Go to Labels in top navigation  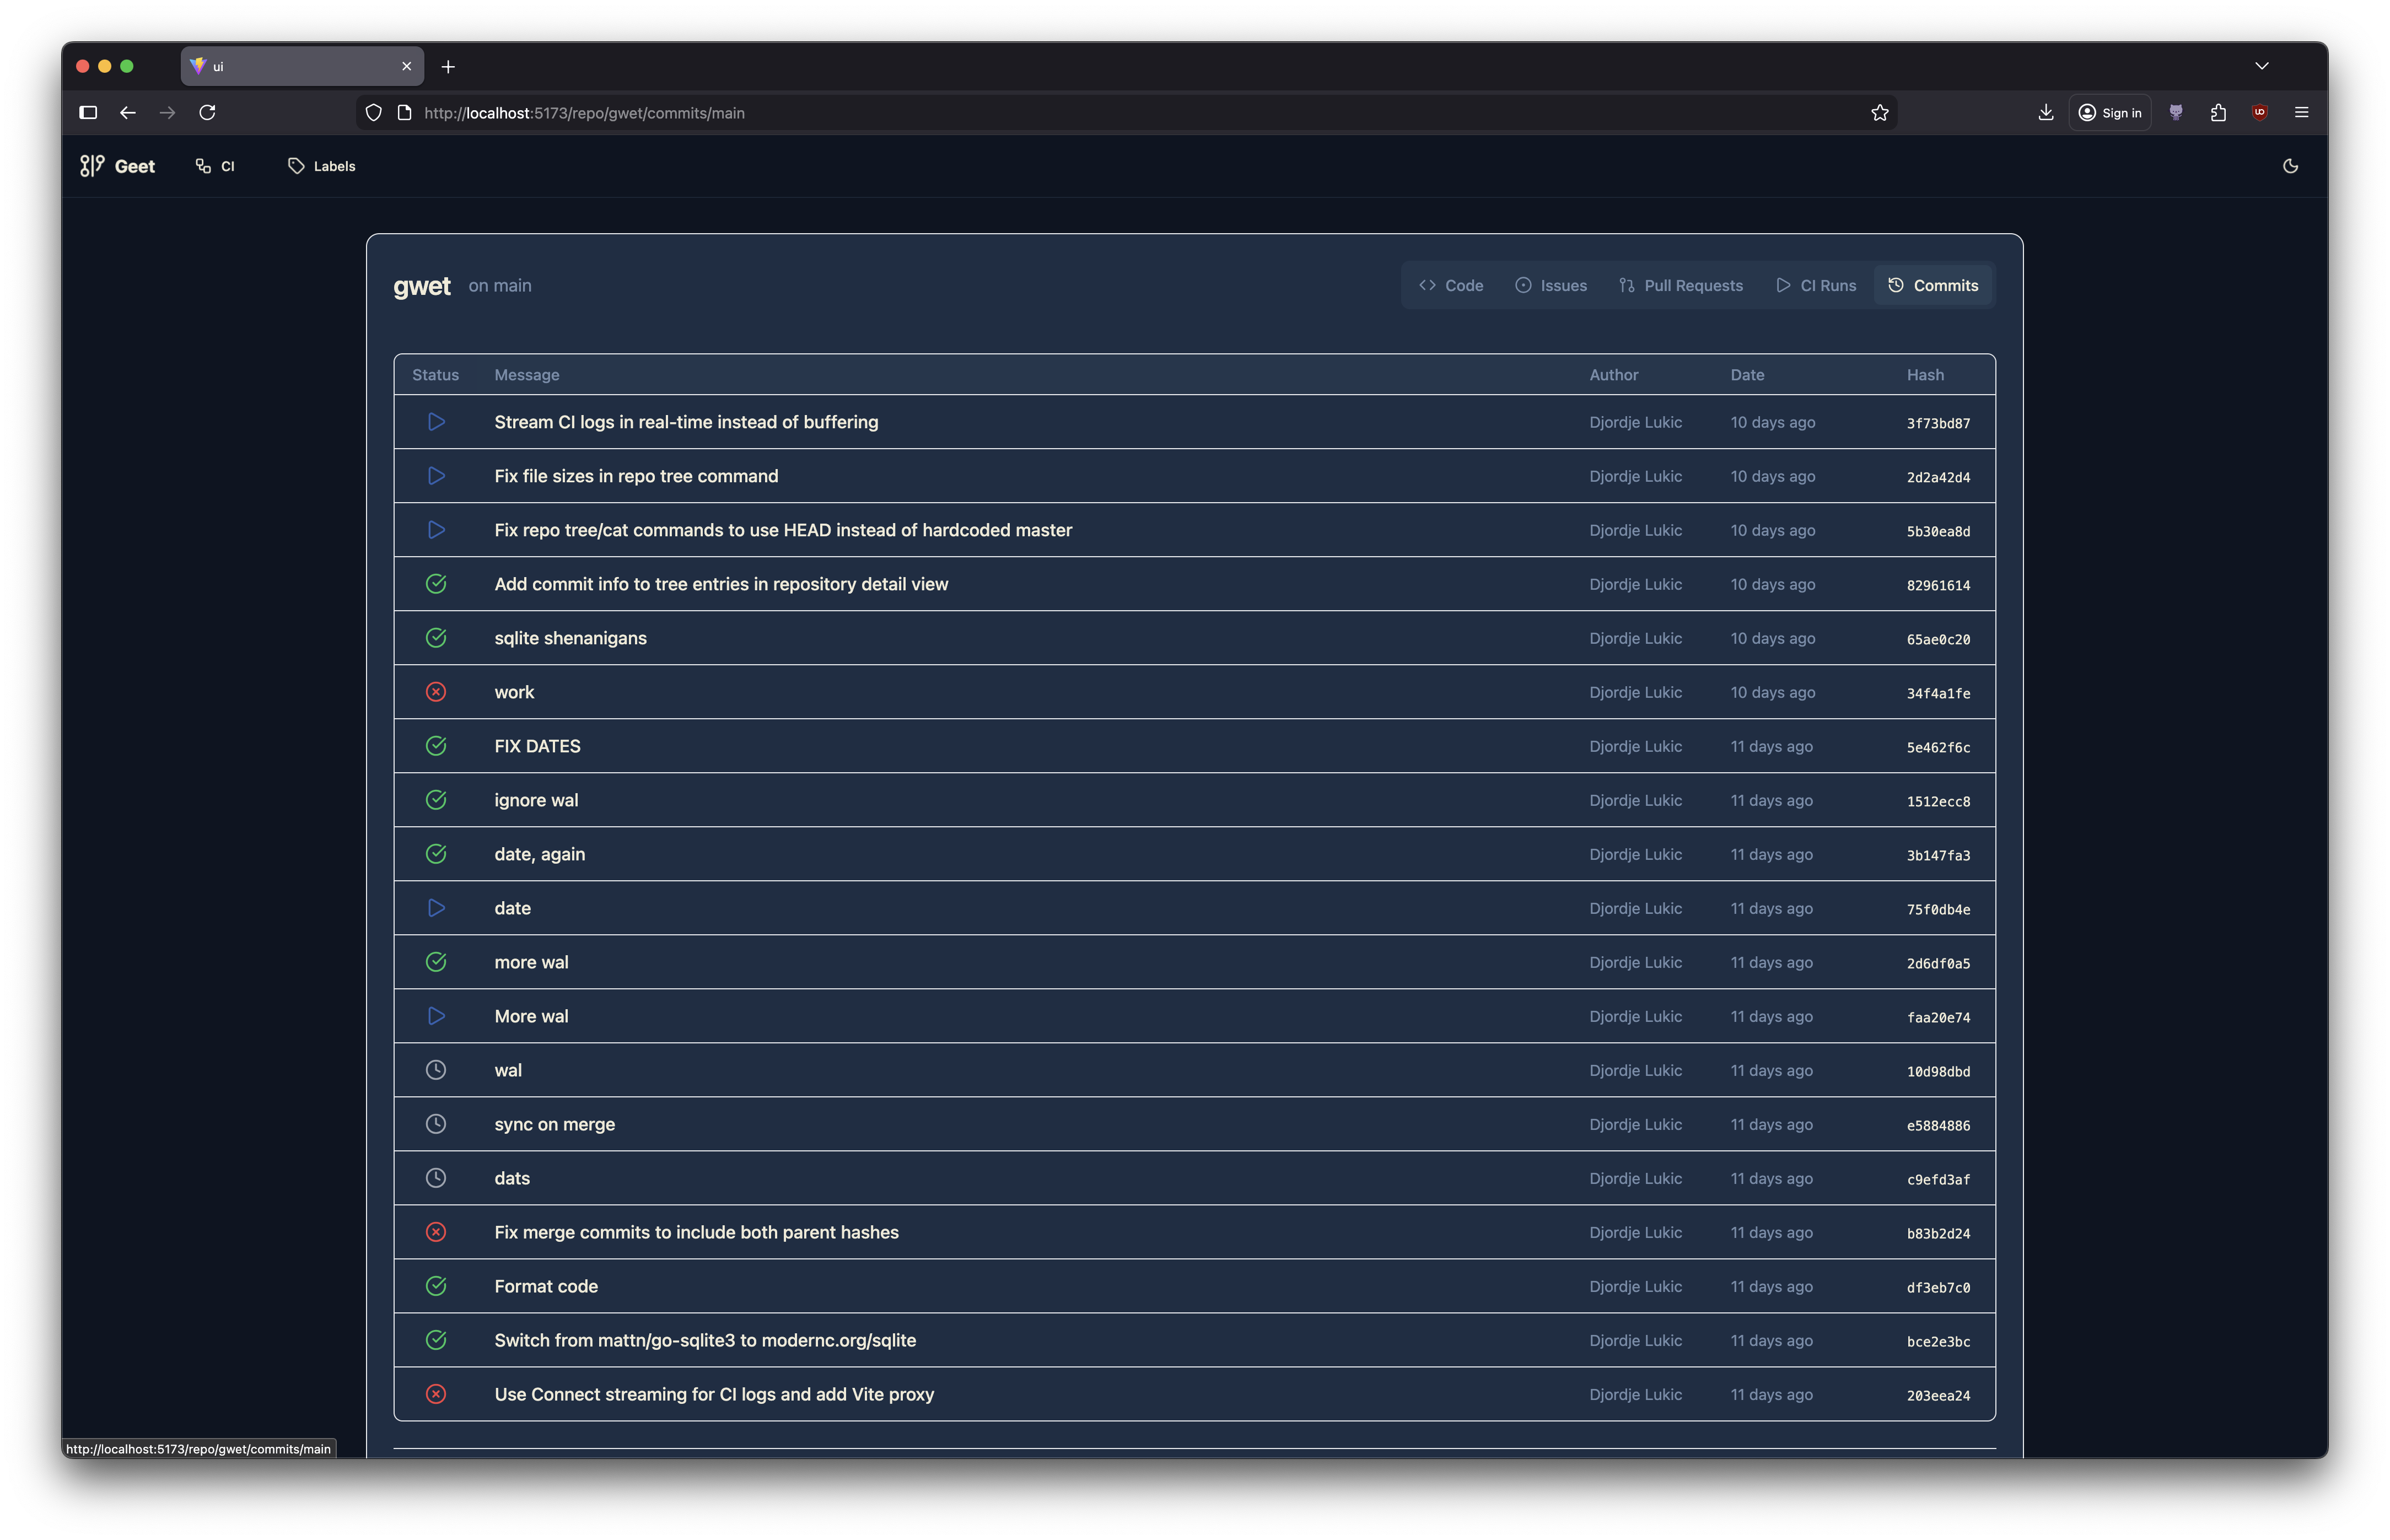(x=322, y=166)
